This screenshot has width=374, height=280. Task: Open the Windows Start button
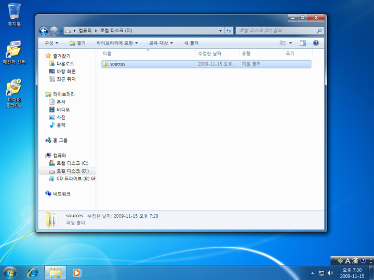click(x=10, y=273)
